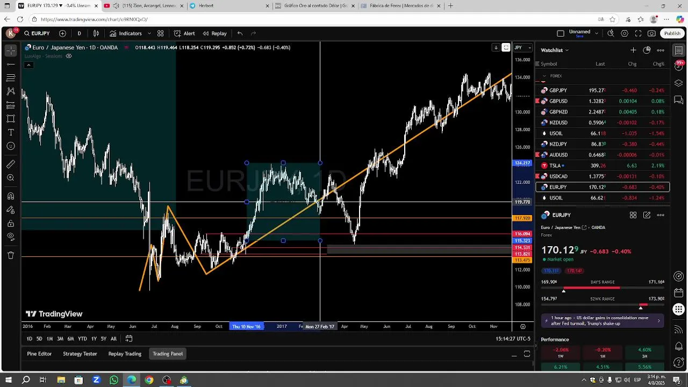The height and width of the screenshot is (387, 688).
Task: Open the EURJPY notes edit icon
Action: click(647, 215)
